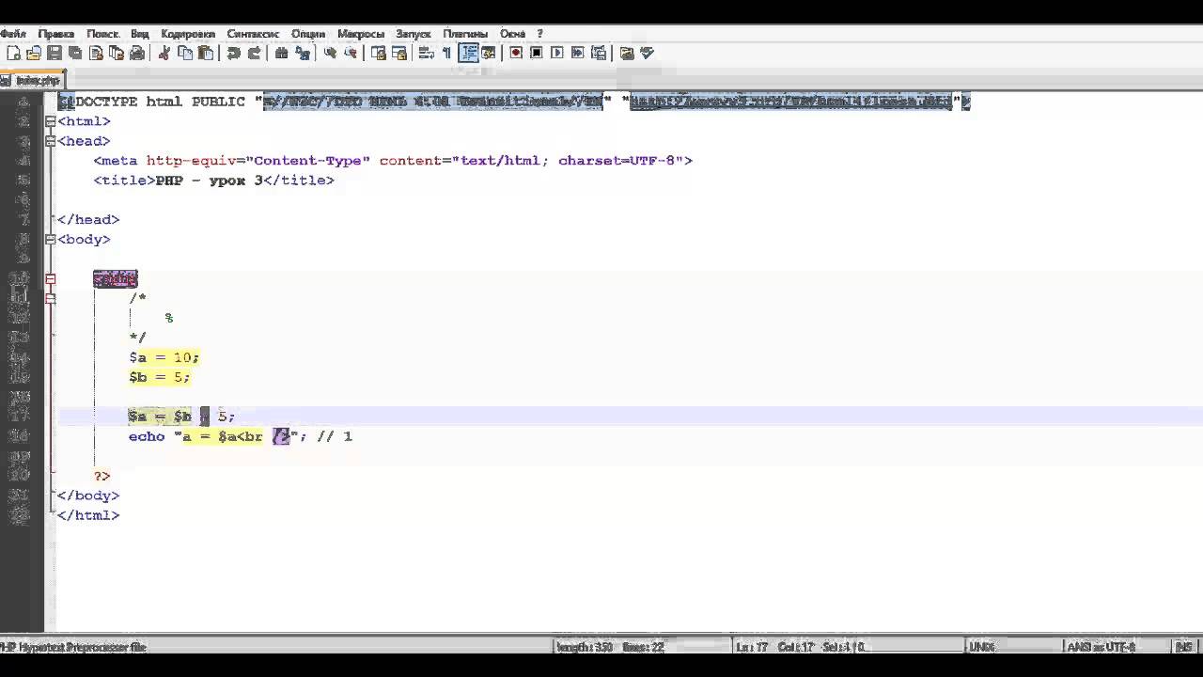Click the echo statement line

pyautogui.click(x=241, y=436)
